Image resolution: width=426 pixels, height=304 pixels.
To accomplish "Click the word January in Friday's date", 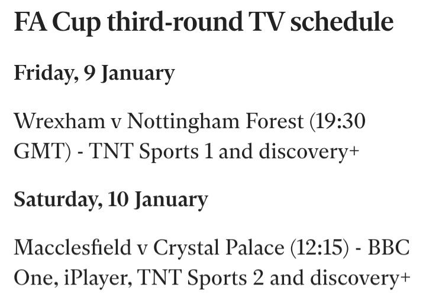I will pyautogui.click(x=138, y=74).
